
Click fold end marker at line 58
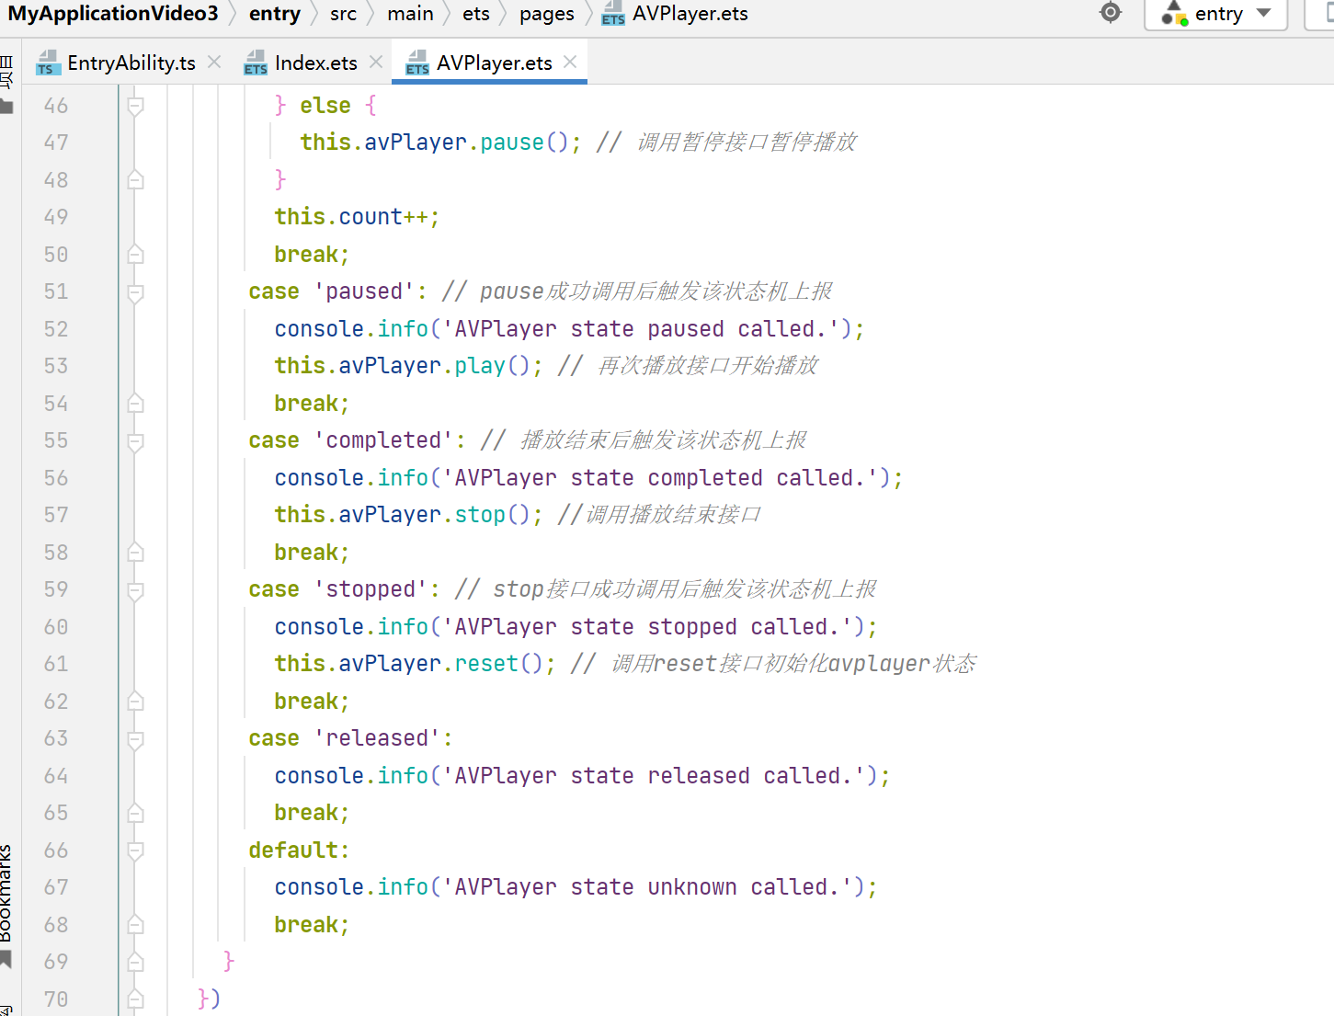[x=135, y=553]
